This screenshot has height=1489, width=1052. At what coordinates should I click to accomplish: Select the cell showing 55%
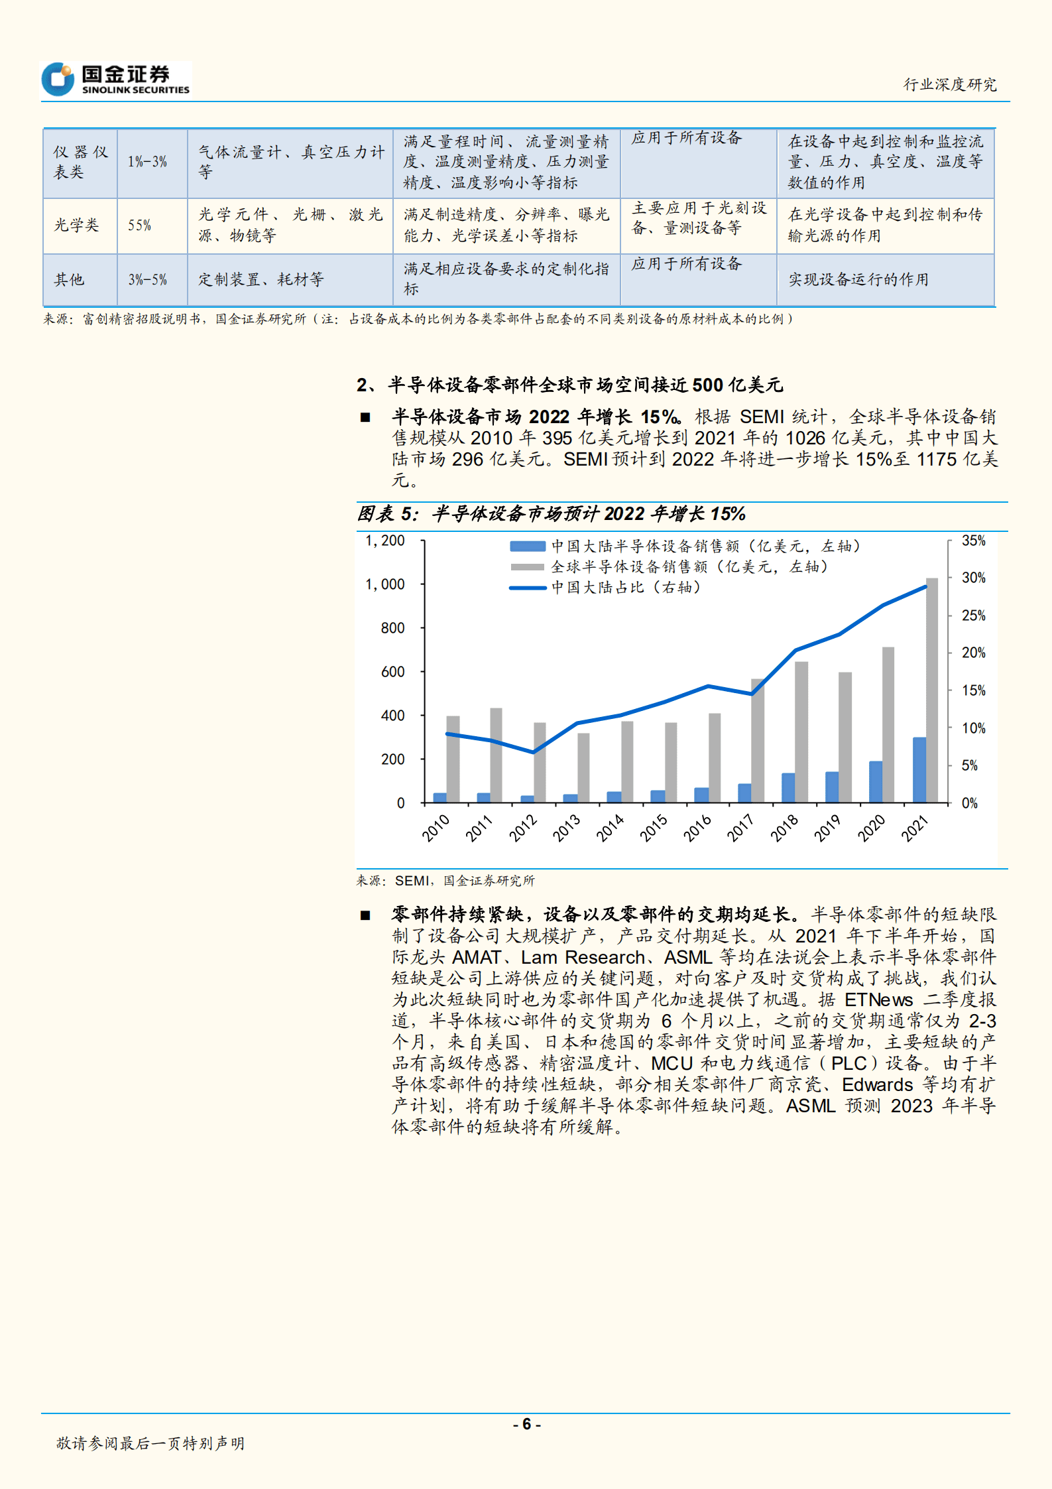pyautogui.click(x=152, y=226)
